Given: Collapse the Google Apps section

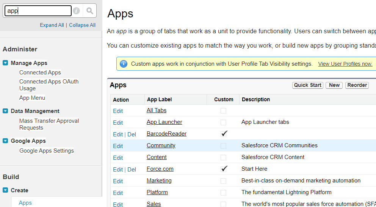Looking at the screenshot, I should pos(5,141).
